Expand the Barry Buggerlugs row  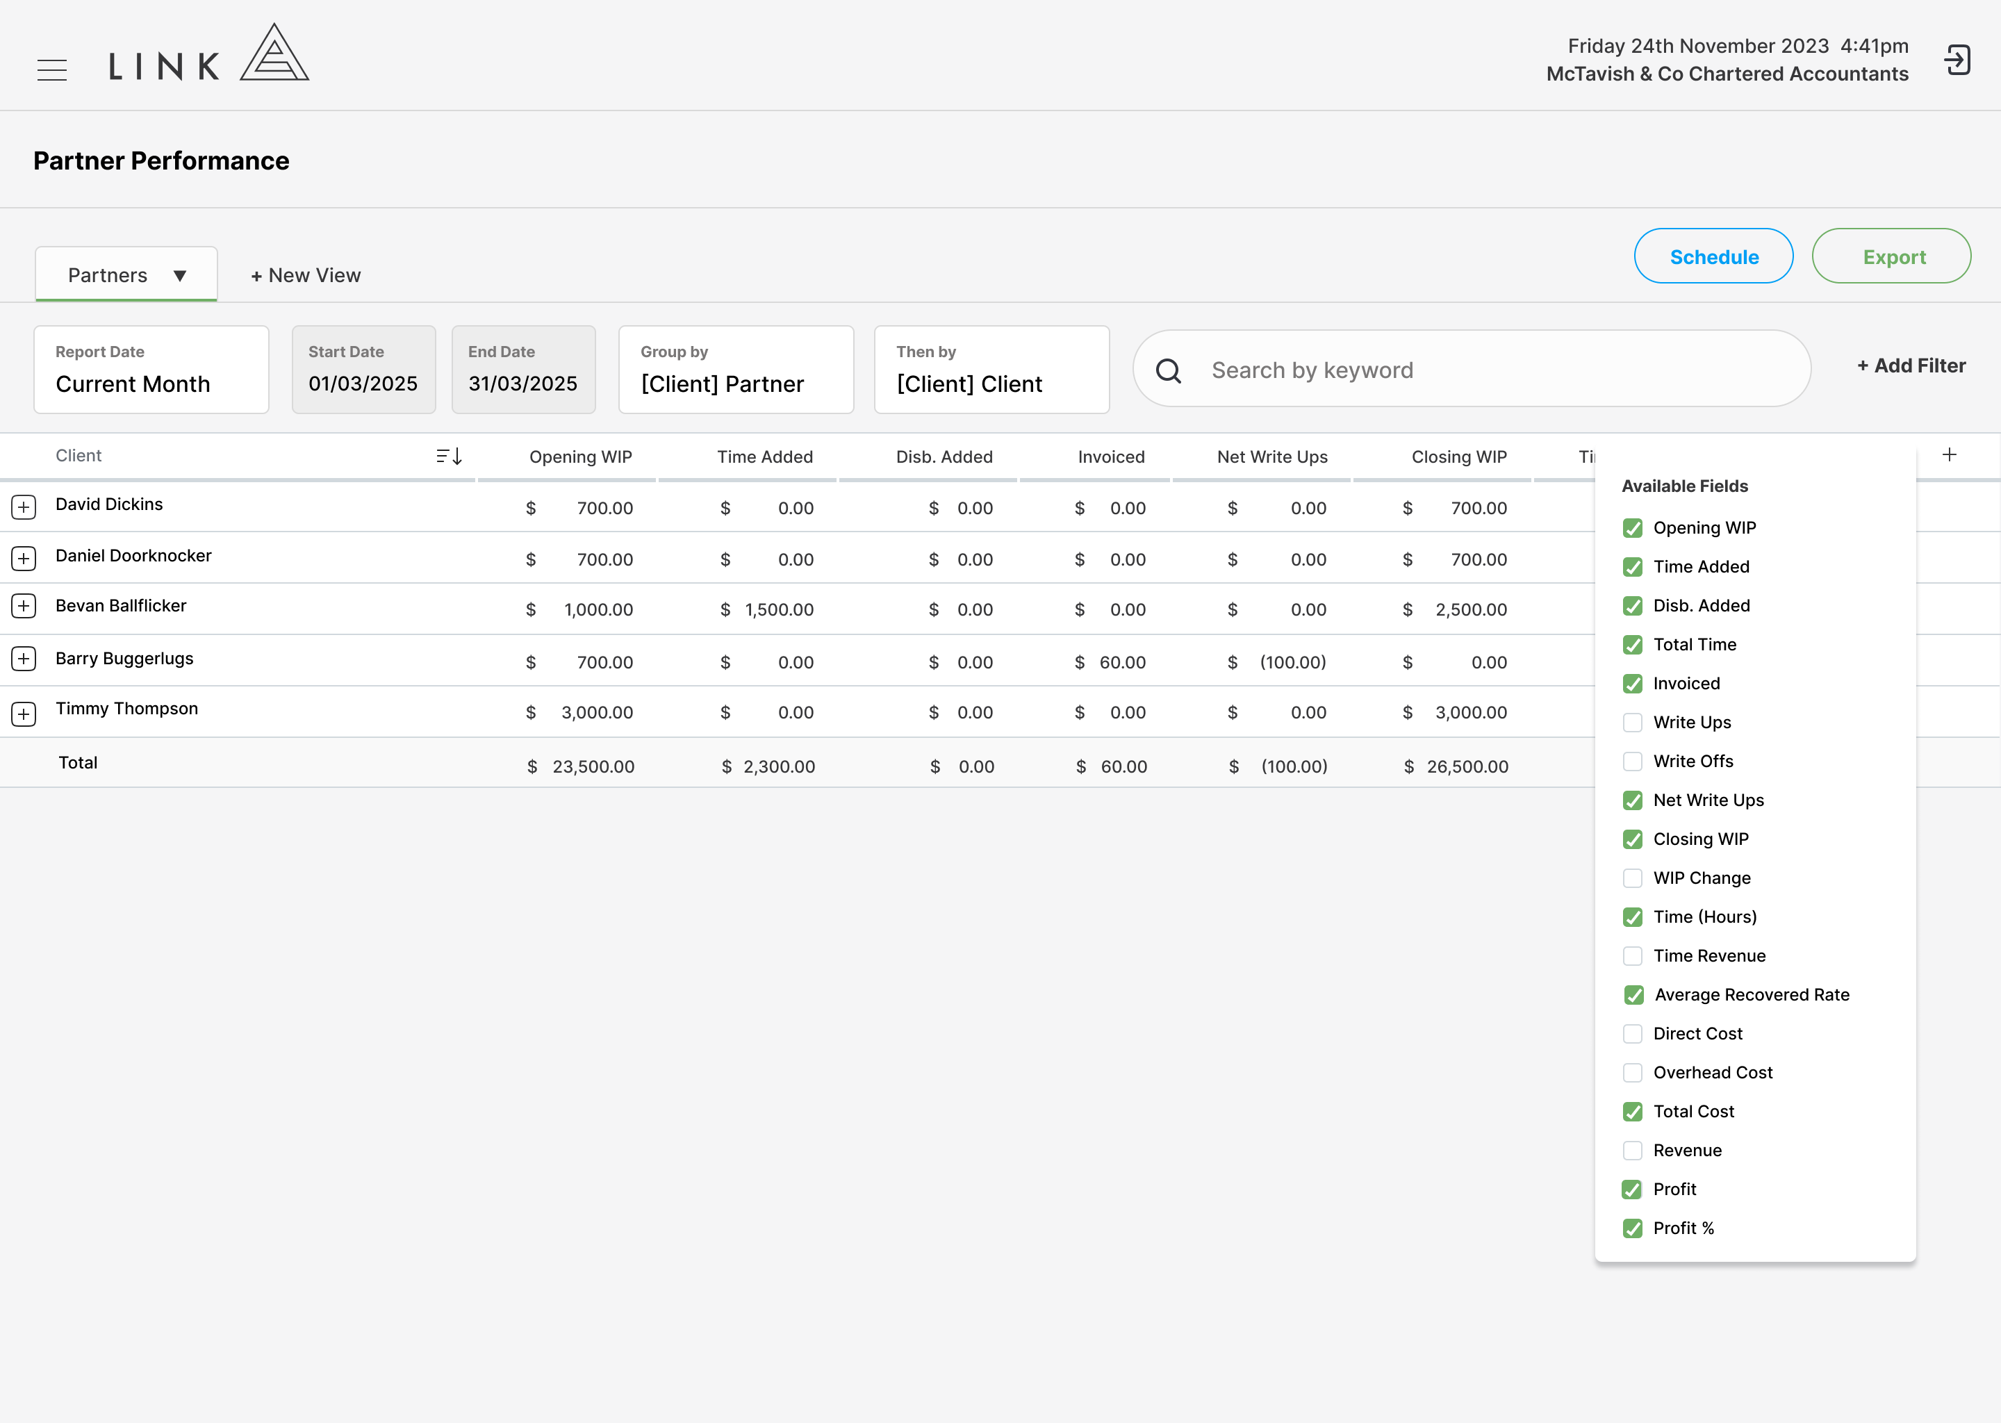(x=24, y=659)
